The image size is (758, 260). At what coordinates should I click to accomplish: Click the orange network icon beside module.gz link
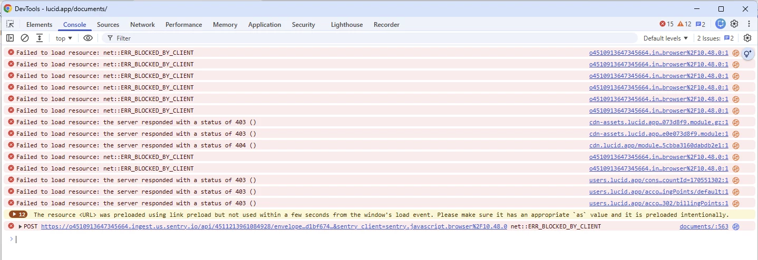[736, 122]
